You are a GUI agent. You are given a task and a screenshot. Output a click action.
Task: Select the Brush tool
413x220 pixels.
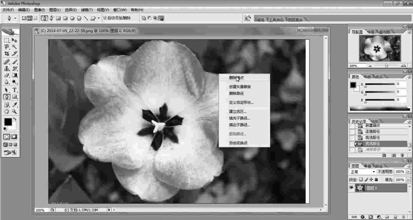click(x=14, y=62)
